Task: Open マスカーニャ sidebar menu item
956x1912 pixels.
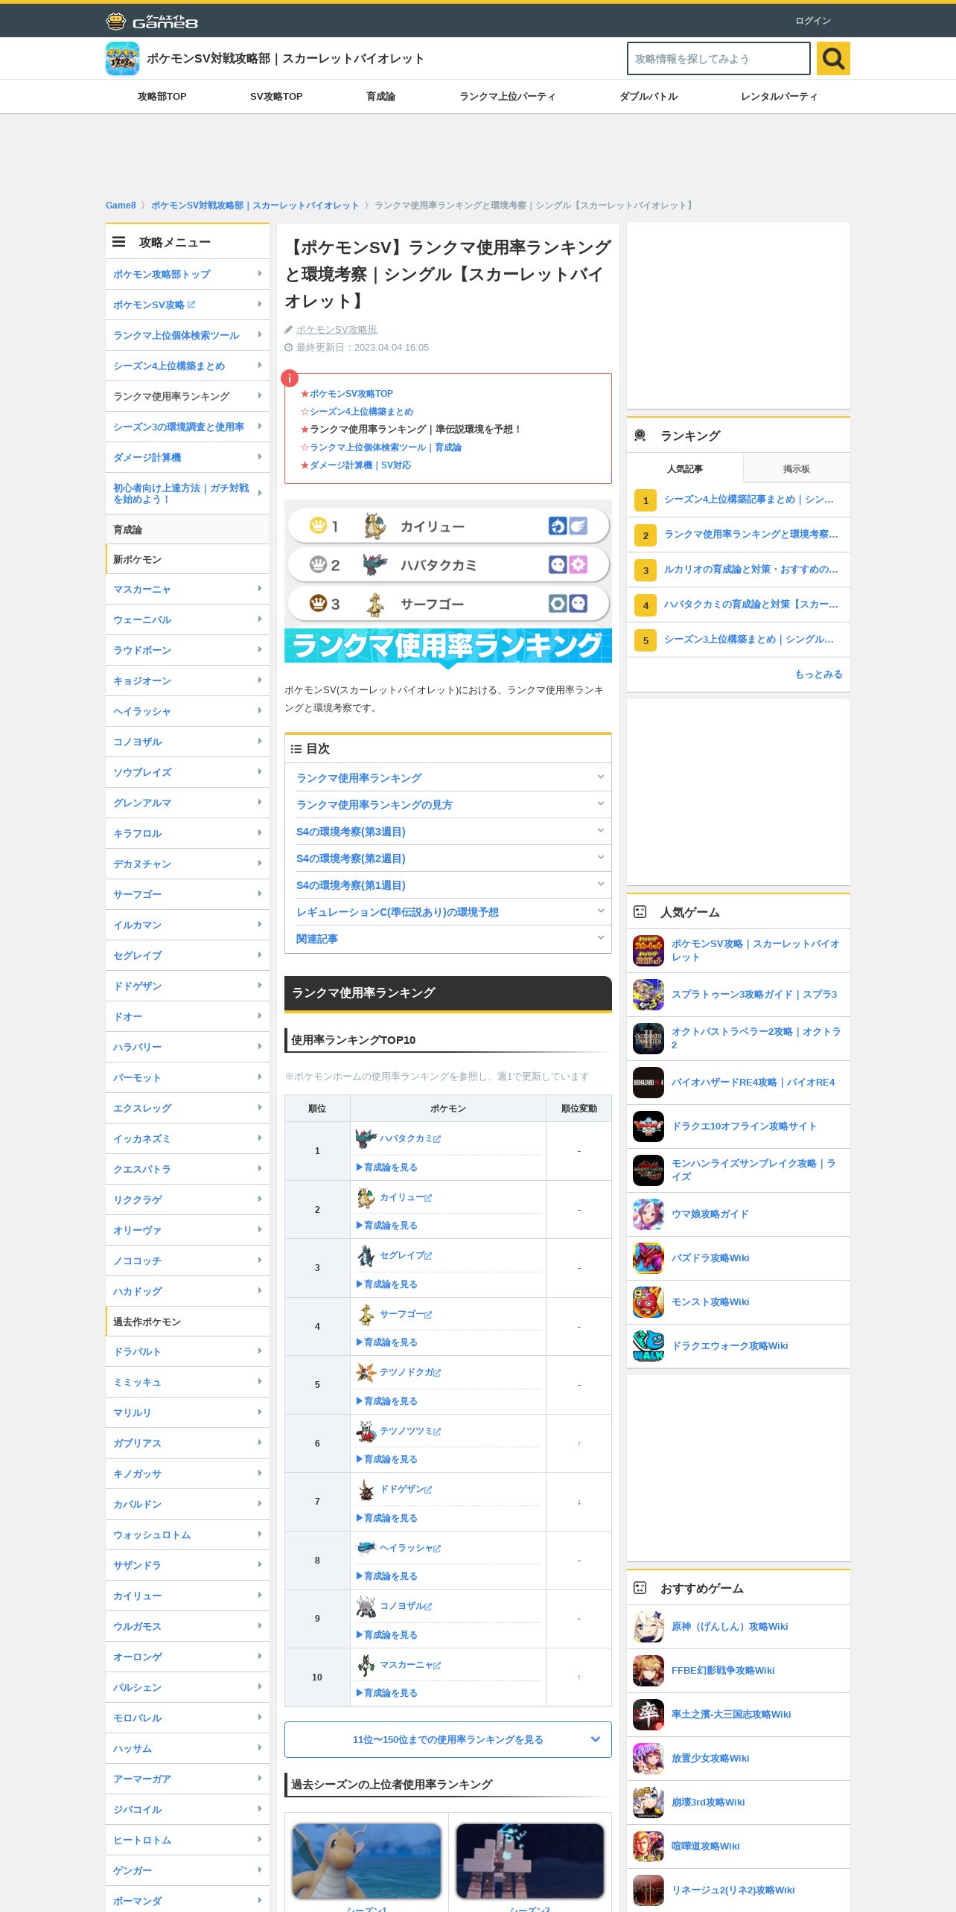Action: click(188, 589)
